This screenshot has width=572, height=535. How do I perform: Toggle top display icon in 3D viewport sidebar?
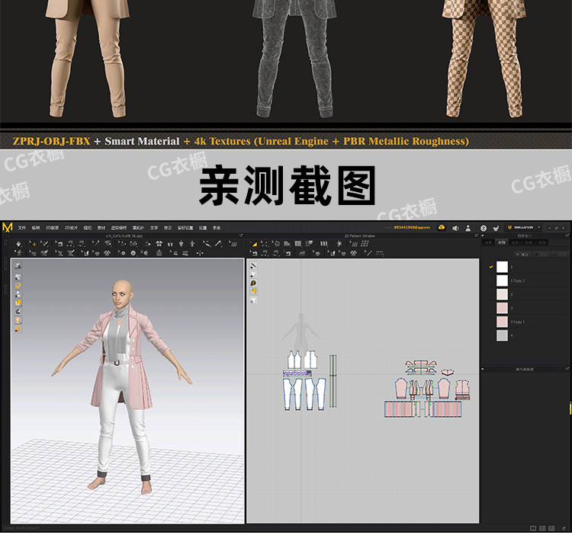click(18, 265)
